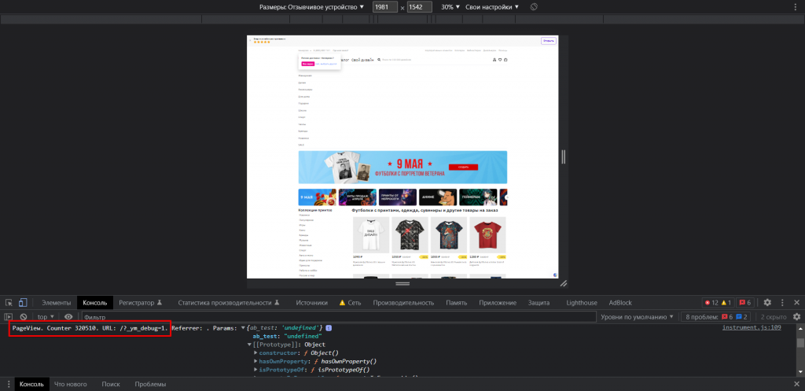Viewport: 805px width, 391px height.
Task: Click the red СОЗДАТЬ button on 9 МАЯ banner
Action: (x=463, y=167)
